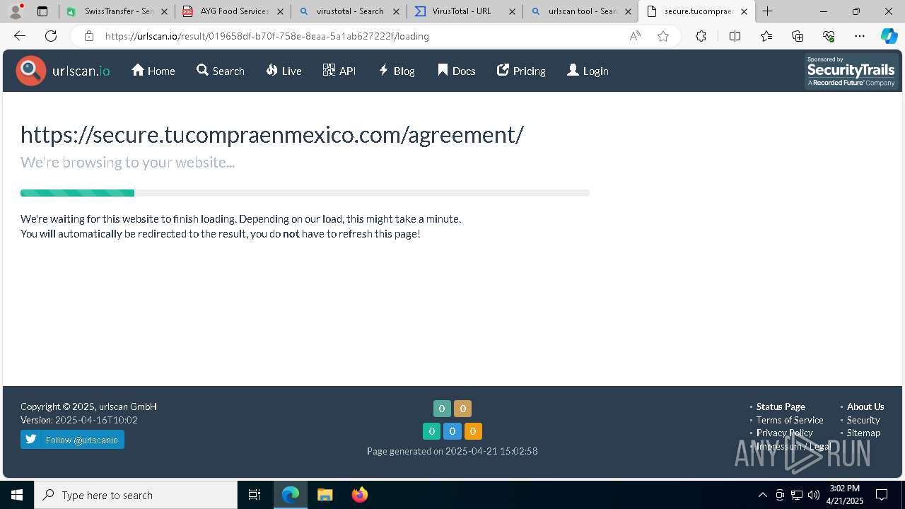Click the browser address bar URL

[267, 36]
